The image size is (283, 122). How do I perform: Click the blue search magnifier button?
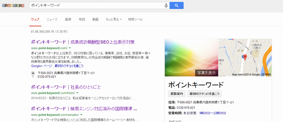pyautogui.click(x=177, y=6)
